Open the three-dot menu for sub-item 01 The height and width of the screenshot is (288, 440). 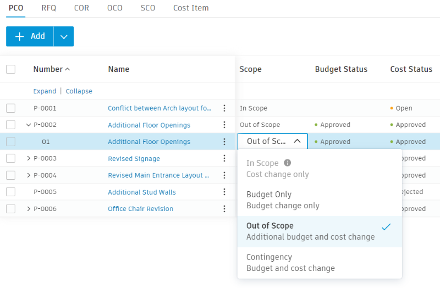pyautogui.click(x=224, y=142)
